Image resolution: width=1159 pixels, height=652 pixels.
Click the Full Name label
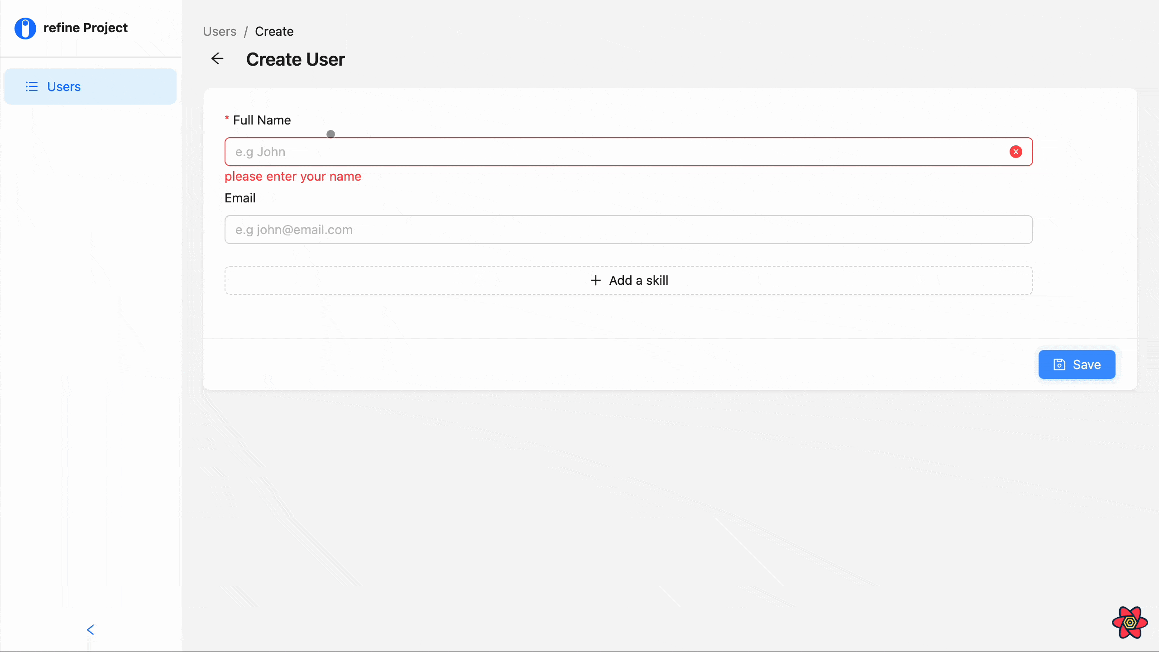point(262,120)
